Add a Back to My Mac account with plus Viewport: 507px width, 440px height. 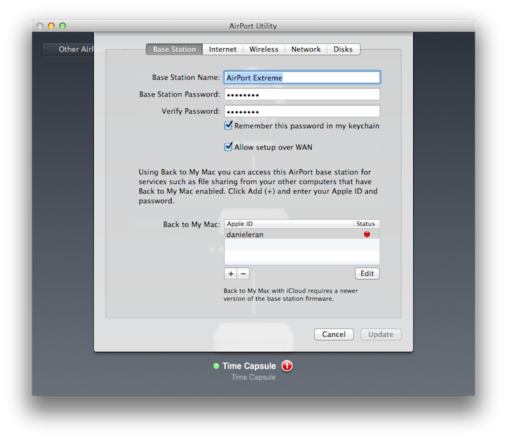(x=231, y=274)
